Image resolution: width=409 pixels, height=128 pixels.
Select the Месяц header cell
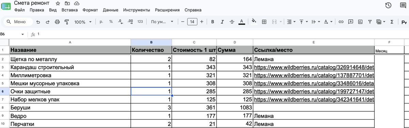point(389,50)
